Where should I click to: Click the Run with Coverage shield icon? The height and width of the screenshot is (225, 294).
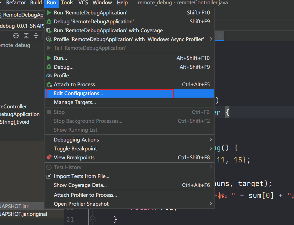click(x=49, y=30)
